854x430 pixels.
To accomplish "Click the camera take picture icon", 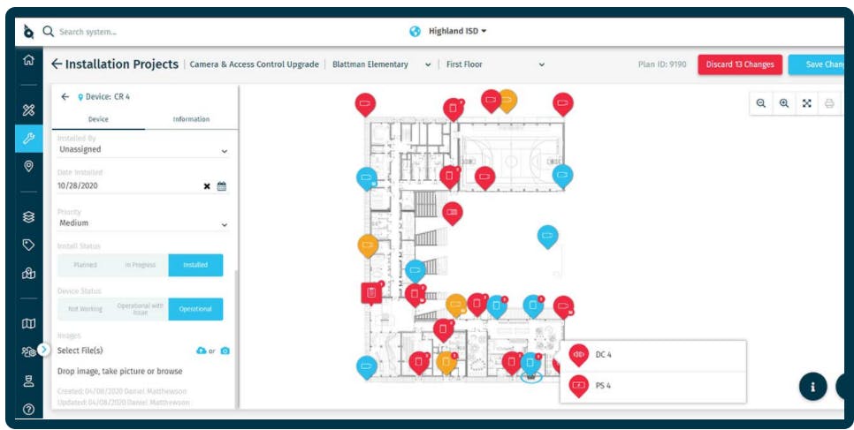I will tap(225, 351).
